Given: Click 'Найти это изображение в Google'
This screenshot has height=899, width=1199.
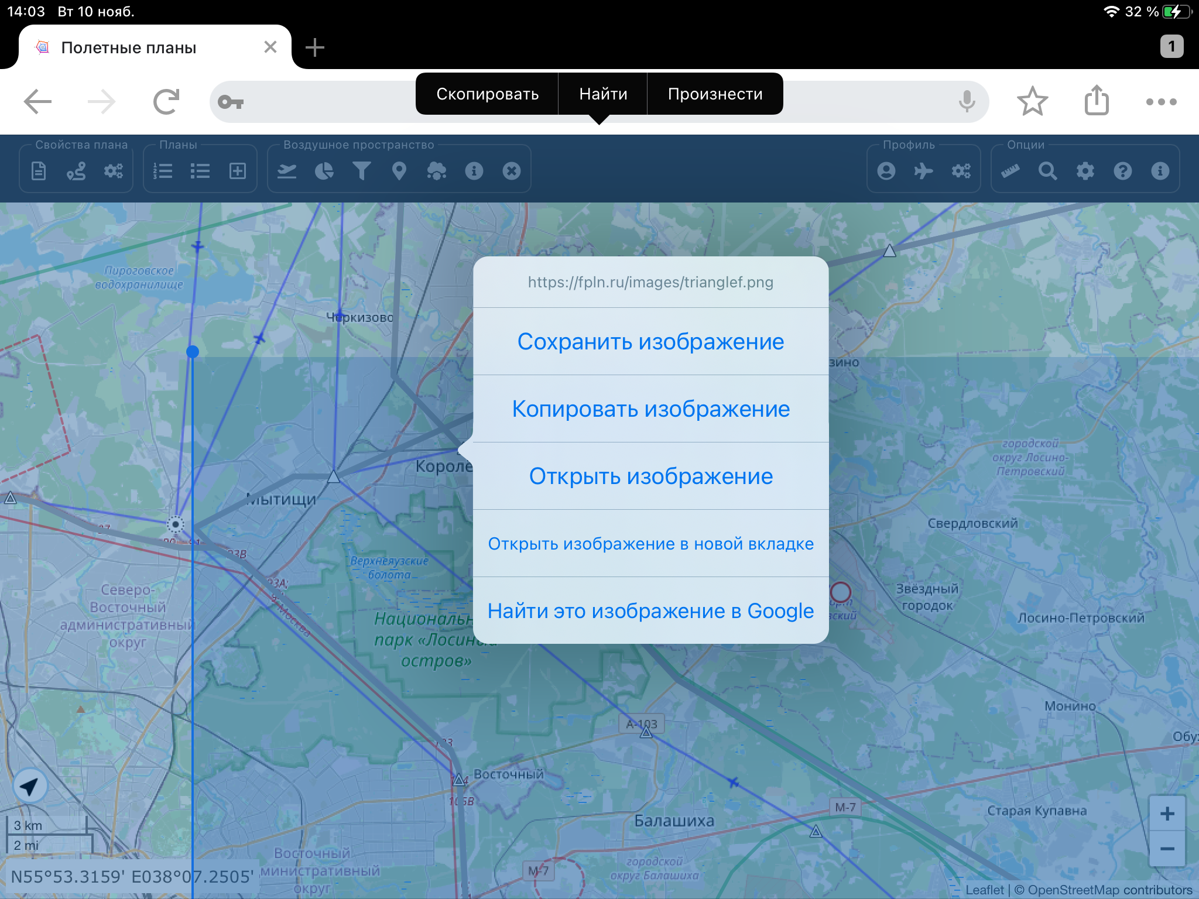Looking at the screenshot, I should [650, 611].
